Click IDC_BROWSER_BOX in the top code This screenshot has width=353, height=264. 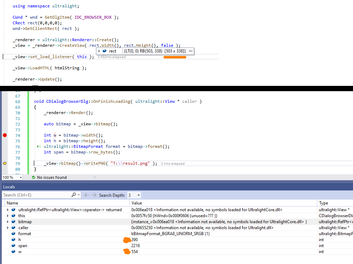click(93, 17)
